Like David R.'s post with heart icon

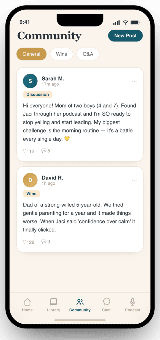[25, 242]
